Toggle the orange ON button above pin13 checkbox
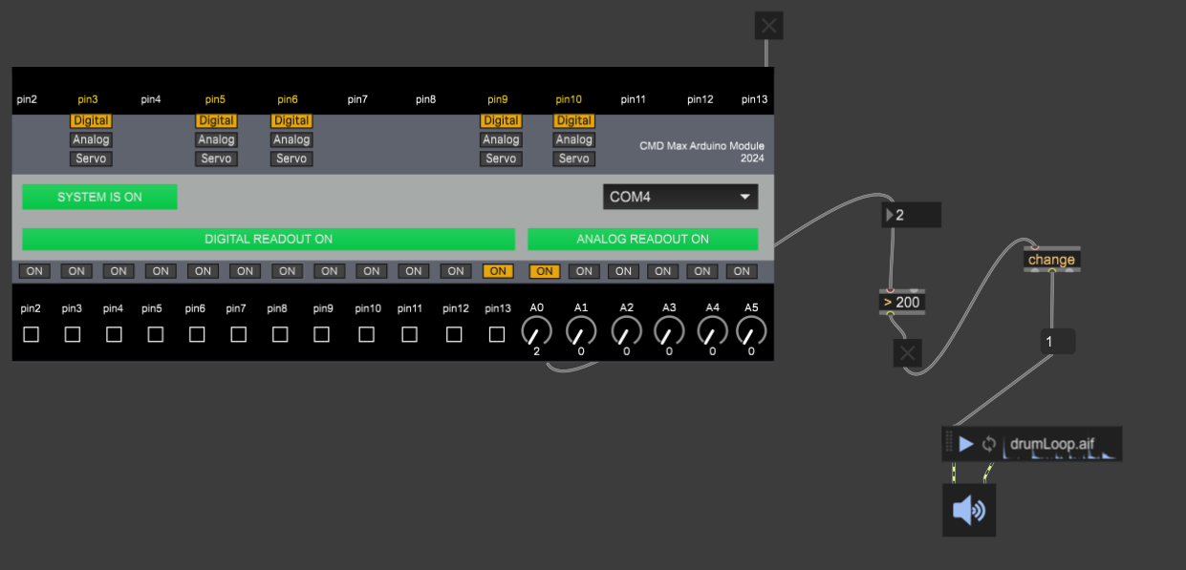 [498, 271]
